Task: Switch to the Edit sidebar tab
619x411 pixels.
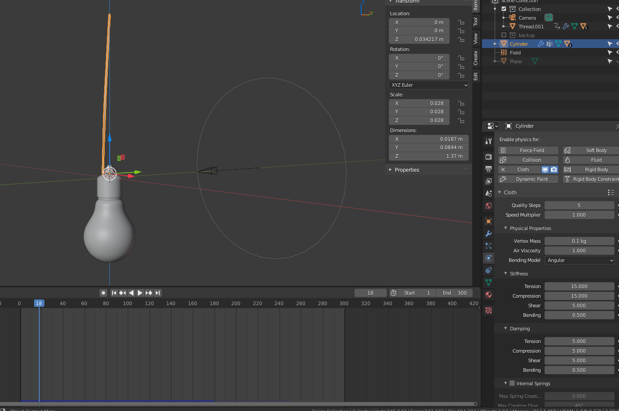Action: point(475,76)
